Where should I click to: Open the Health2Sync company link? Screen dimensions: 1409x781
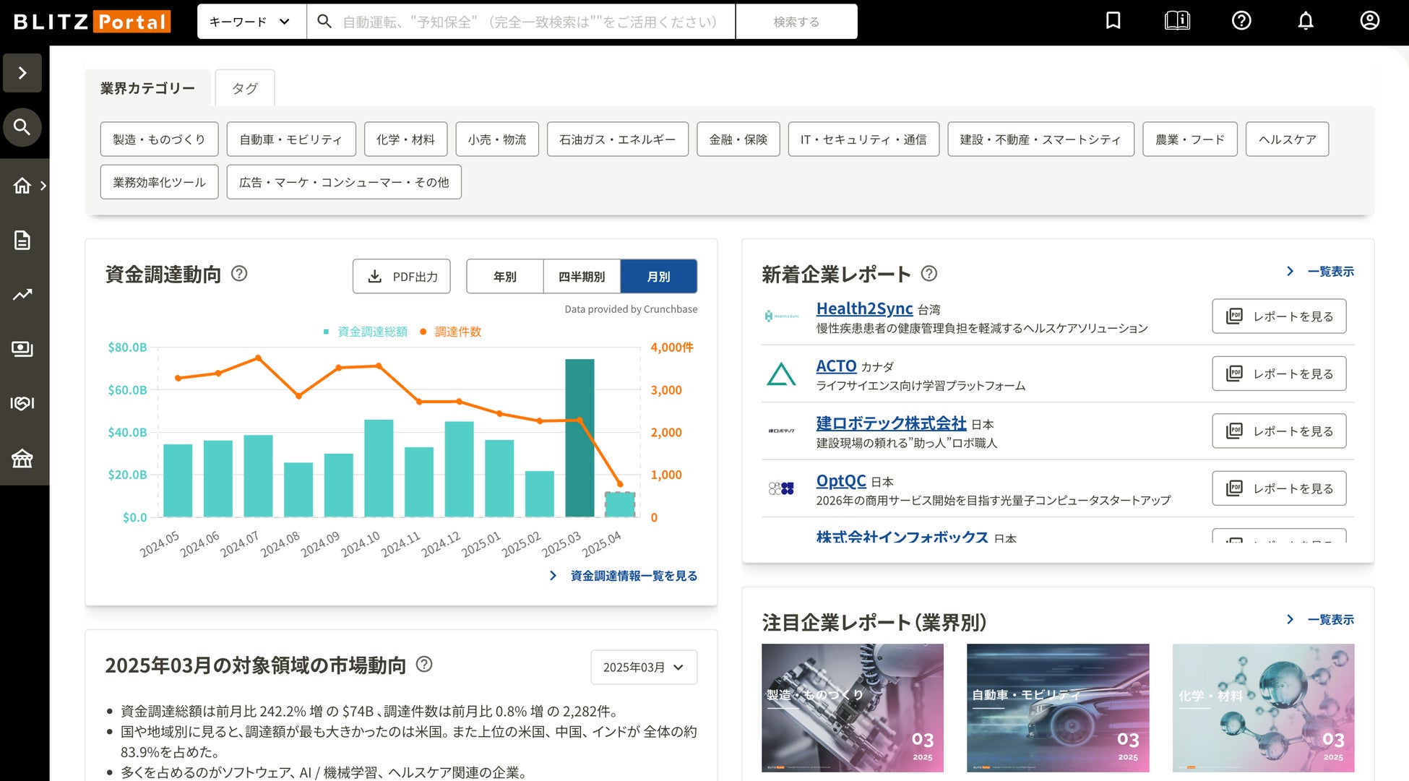coord(864,308)
